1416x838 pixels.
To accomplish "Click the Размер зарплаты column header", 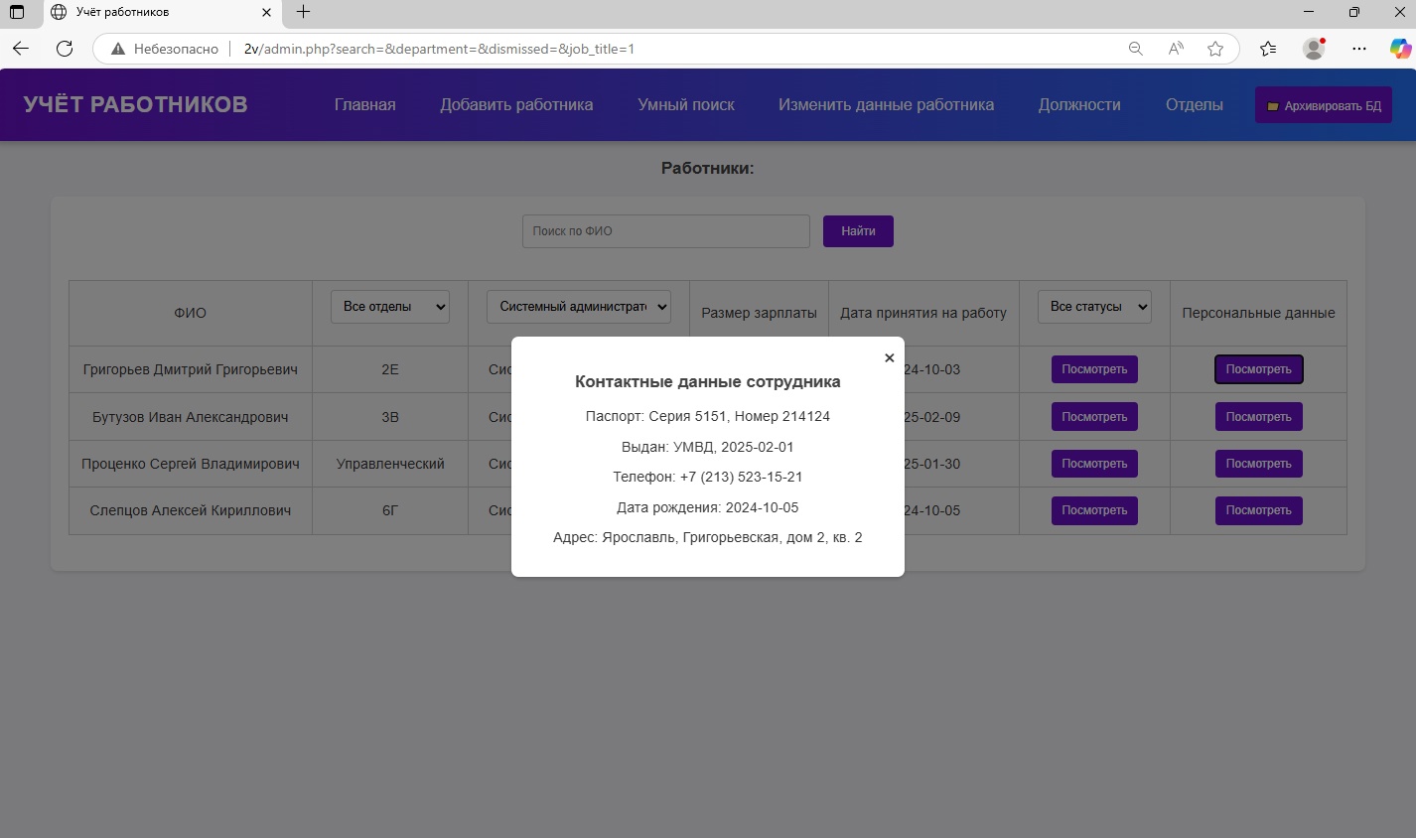I will (x=759, y=313).
